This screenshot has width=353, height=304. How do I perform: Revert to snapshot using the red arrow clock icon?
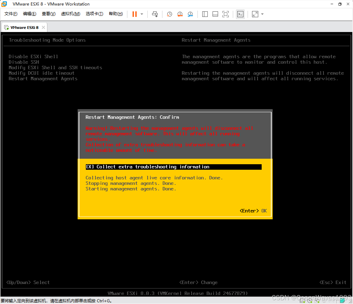tap(180, 14)
